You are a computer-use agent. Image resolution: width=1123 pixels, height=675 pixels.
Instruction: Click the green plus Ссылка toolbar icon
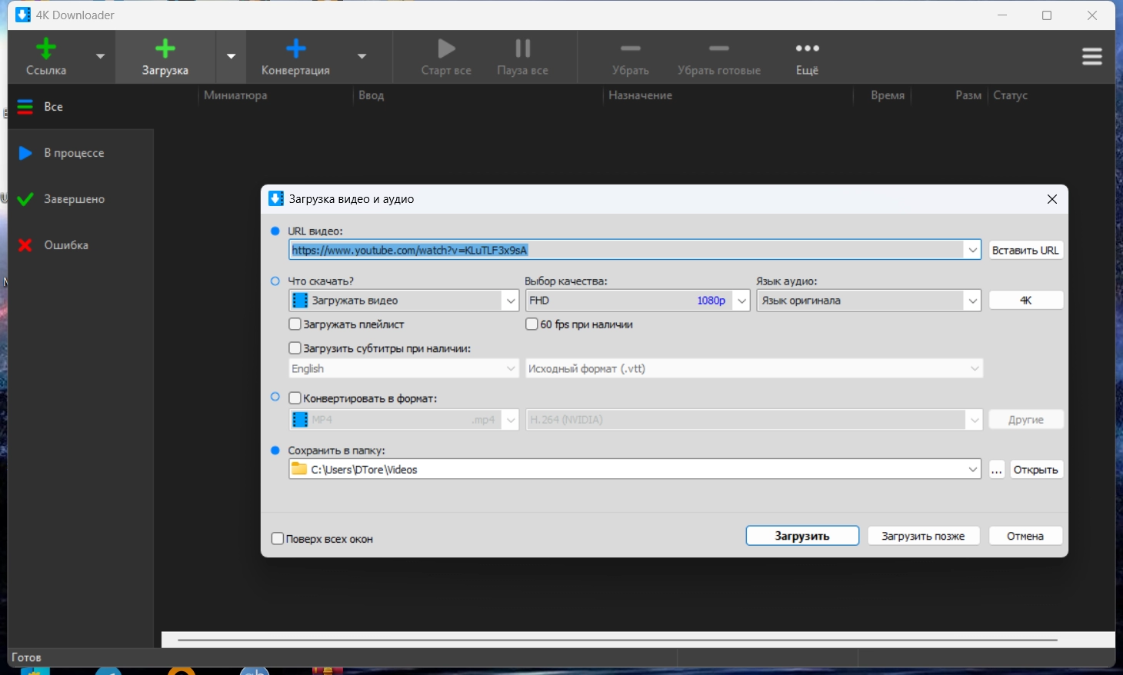pos(46,48)
